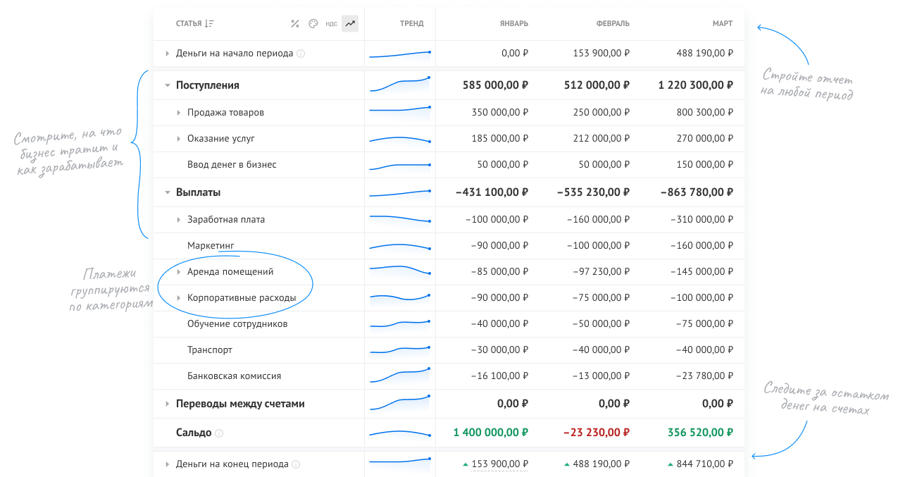The height and width of the screenshot is (477, 898).
Task: Click the green up arrow beside 488 190,00 ₽ in Февраль
Action: tap(567, 465)
